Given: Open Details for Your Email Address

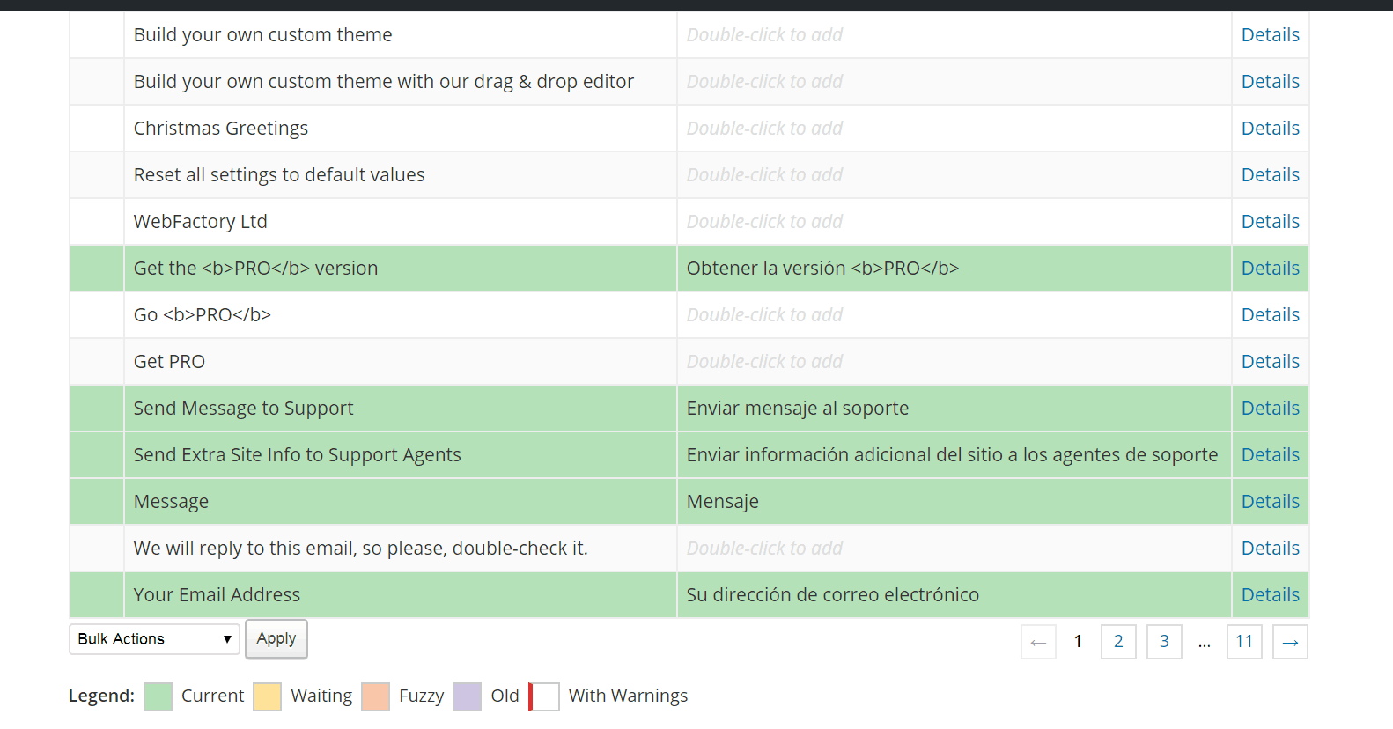Looking at the screenshot, I should (x=1270, y=594).
